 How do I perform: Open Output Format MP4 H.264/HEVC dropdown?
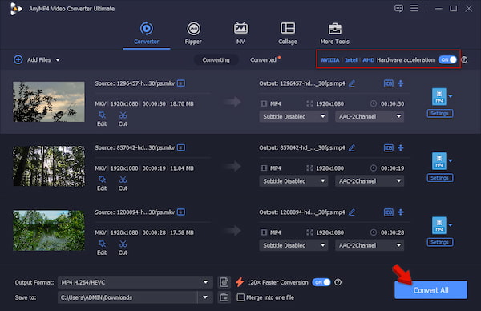point(135,282)
